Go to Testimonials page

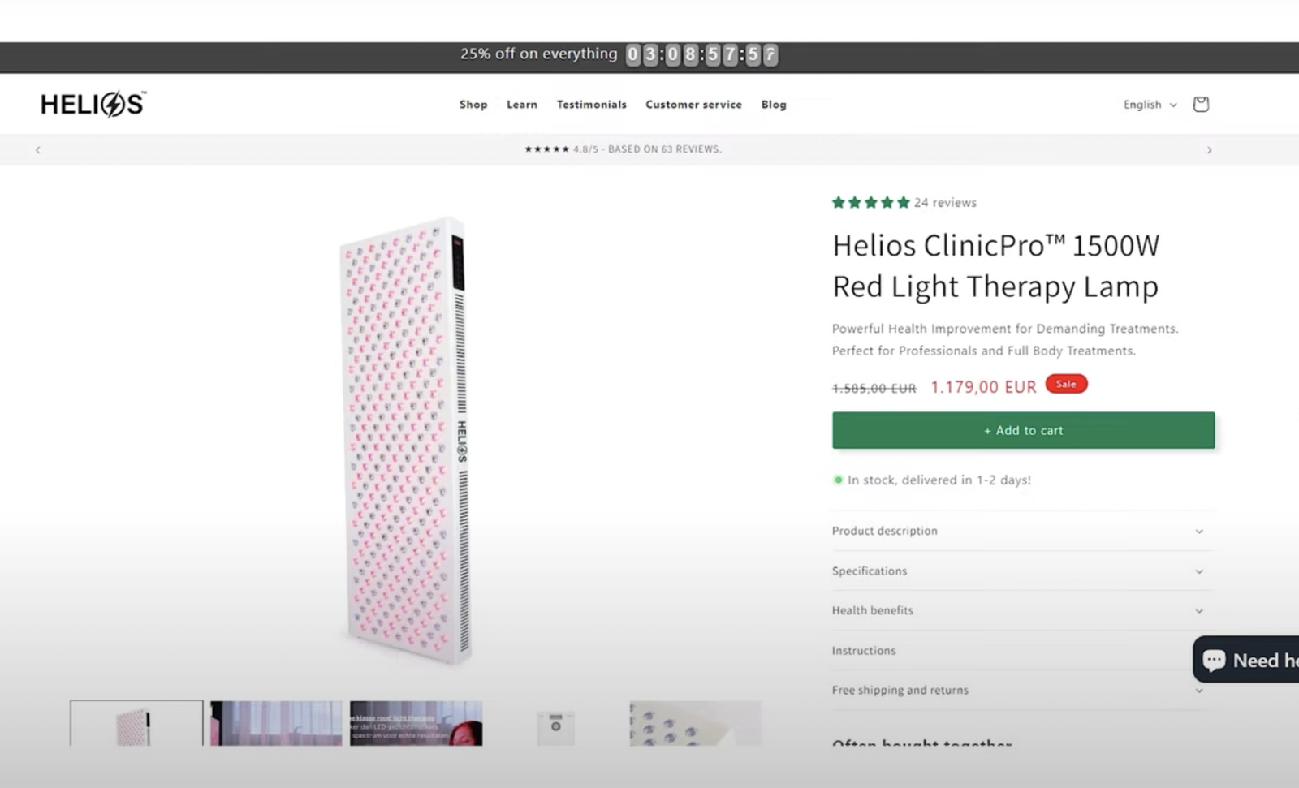pyautogui.click(x=591, y=105)
